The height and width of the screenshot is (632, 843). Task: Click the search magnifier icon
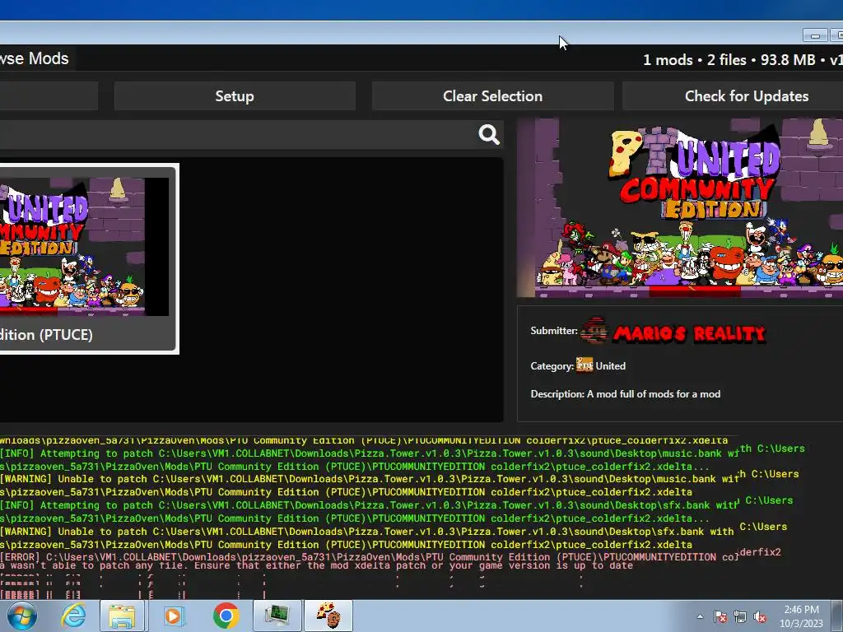pyautogui.click(x=489, y=134)
